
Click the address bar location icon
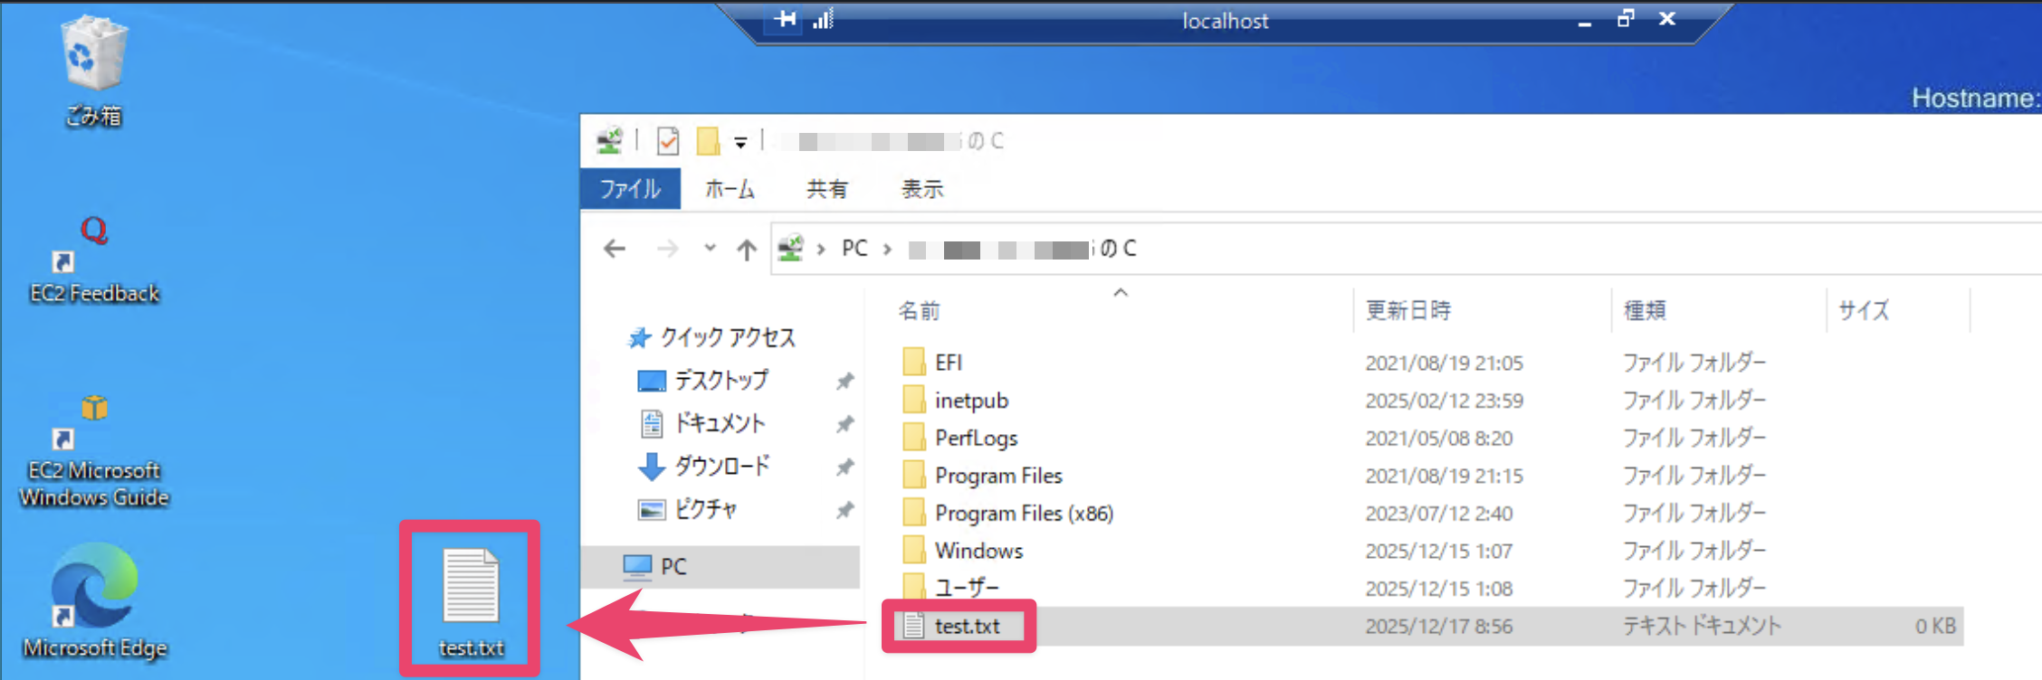790,248
